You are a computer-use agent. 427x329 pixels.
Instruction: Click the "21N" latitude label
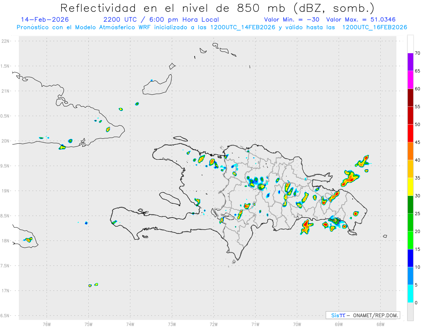pyautogui.click(x=6, y=91)
